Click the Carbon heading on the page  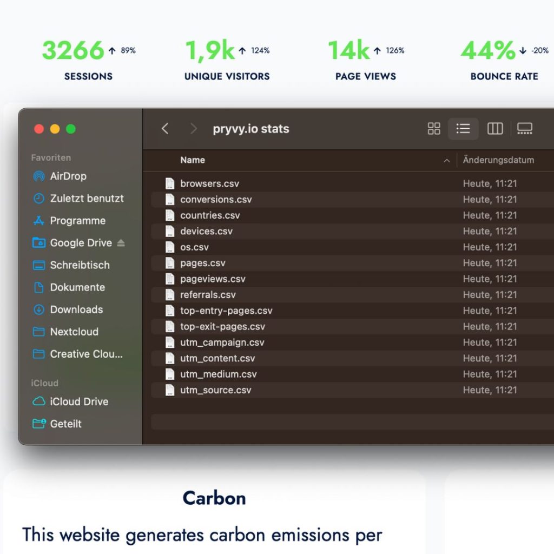point(214,498)
